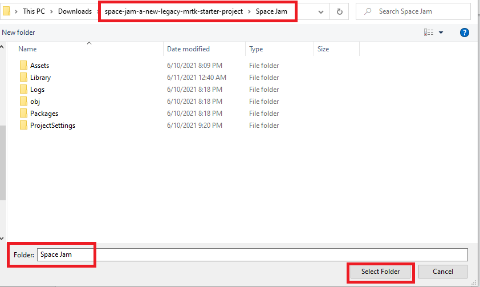This screenshot has width=480, height=287.
Task: Expand chevron after This PC breadcrumb
Action: [x=51, y=11]
